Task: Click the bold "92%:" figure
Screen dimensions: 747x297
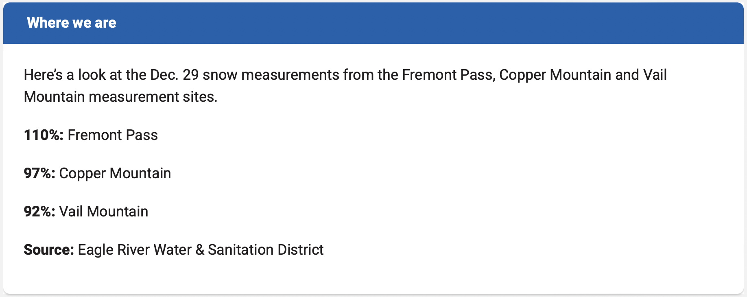Action: [39, 212]
